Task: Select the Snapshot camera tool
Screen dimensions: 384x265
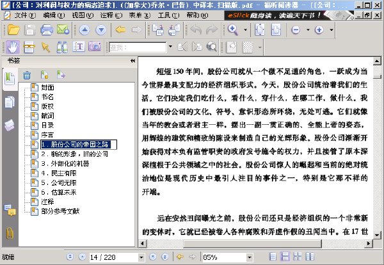Action: pyautogui.click(x=95, y=47)
